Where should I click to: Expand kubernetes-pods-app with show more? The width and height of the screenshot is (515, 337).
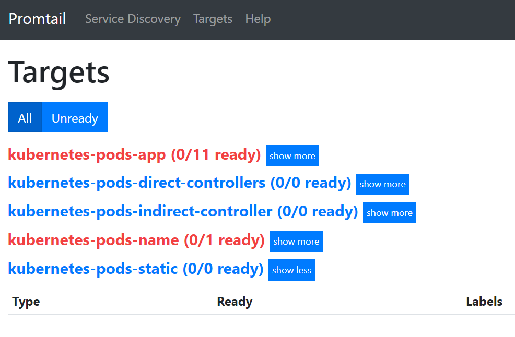click(292, 155)
